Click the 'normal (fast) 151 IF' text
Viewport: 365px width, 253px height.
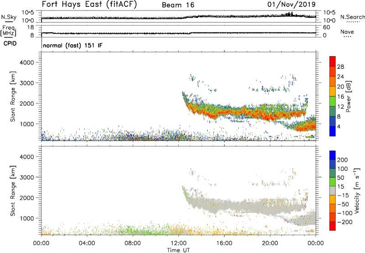[73, 45]
